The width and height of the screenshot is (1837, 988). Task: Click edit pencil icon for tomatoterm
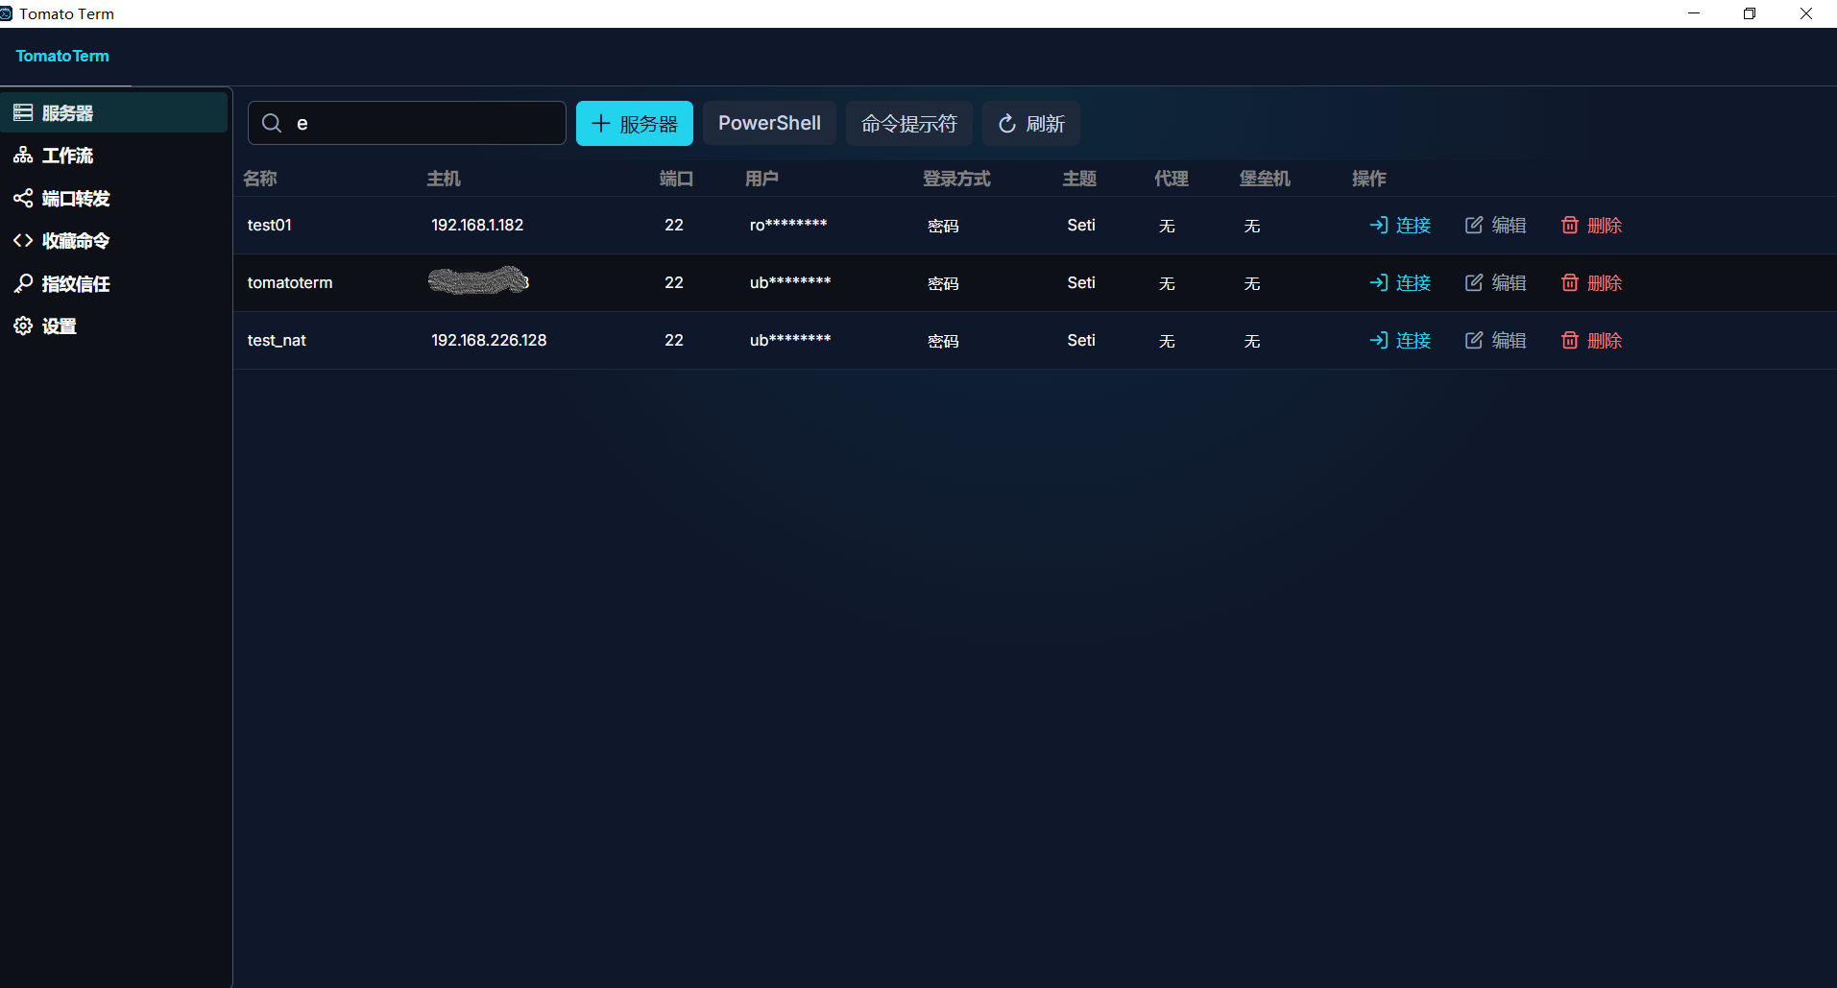(x=1474, y=282)
